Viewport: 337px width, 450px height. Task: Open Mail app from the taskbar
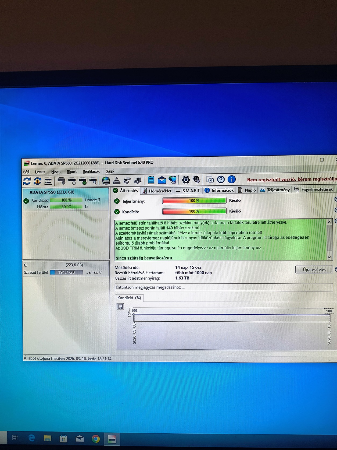click(80, 439)
